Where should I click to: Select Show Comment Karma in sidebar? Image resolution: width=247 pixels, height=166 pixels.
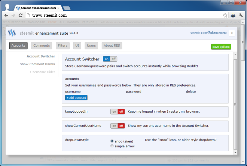pos(37,64)
